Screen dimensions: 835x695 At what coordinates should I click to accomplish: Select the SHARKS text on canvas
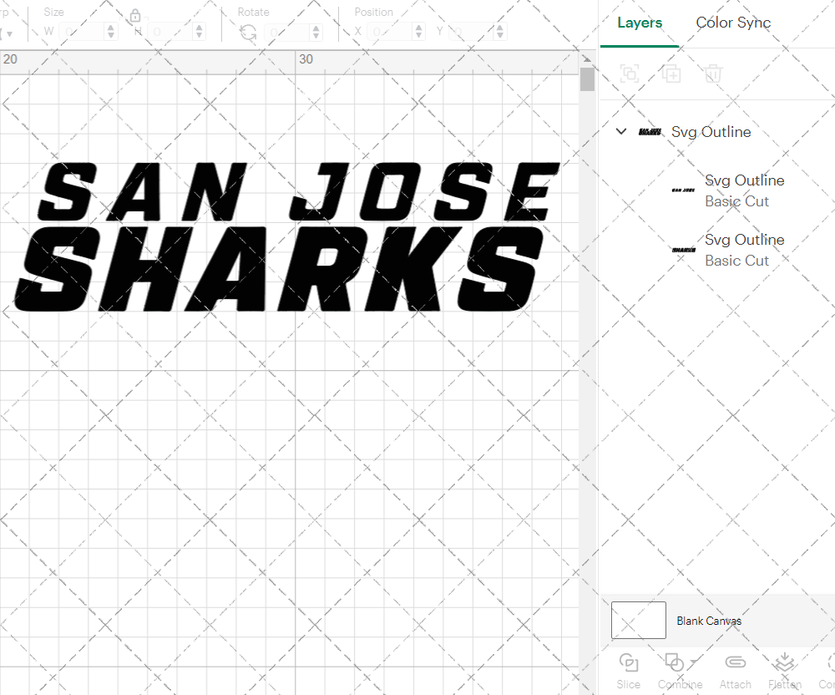(x=279, y=268)
